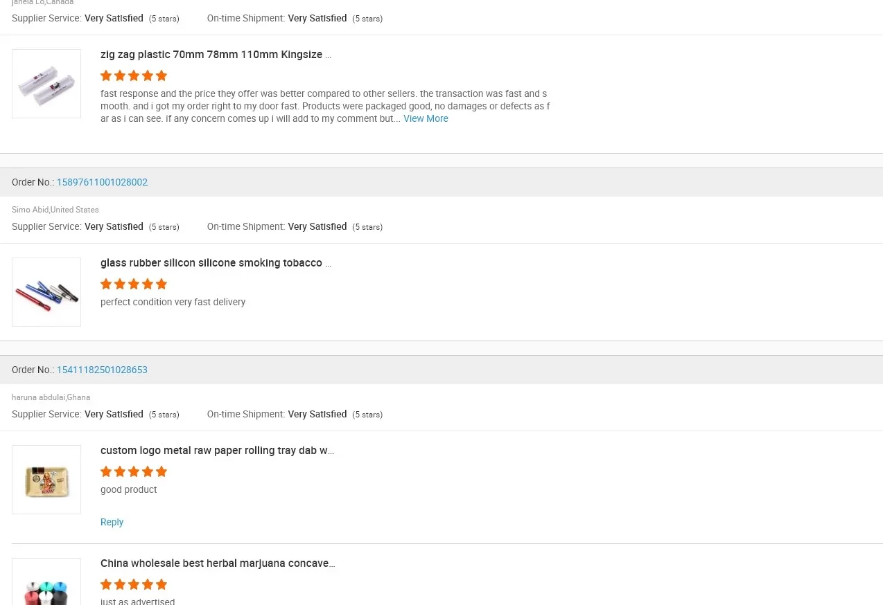
Task: Click star rating of herbal grinder review
Action: (134, 584)
